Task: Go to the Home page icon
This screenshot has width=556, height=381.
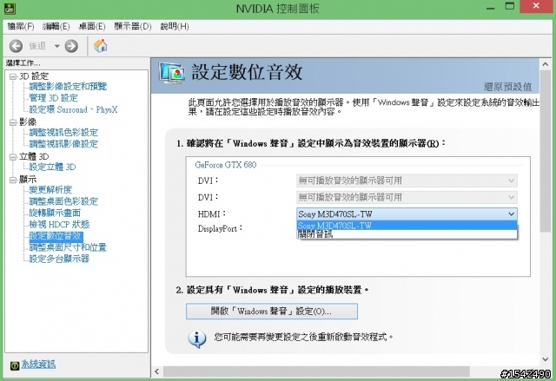Action: click(x=101, y=46)
